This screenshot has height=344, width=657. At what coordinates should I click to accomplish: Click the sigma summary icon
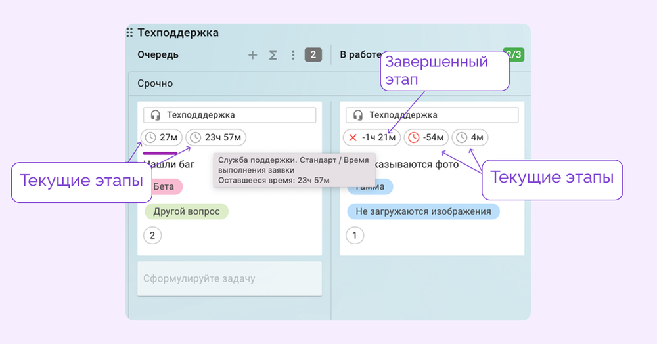point(273,55)
